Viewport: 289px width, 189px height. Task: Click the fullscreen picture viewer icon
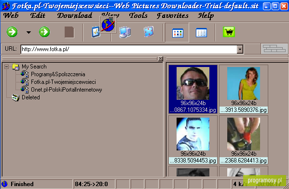coord(149,31)
